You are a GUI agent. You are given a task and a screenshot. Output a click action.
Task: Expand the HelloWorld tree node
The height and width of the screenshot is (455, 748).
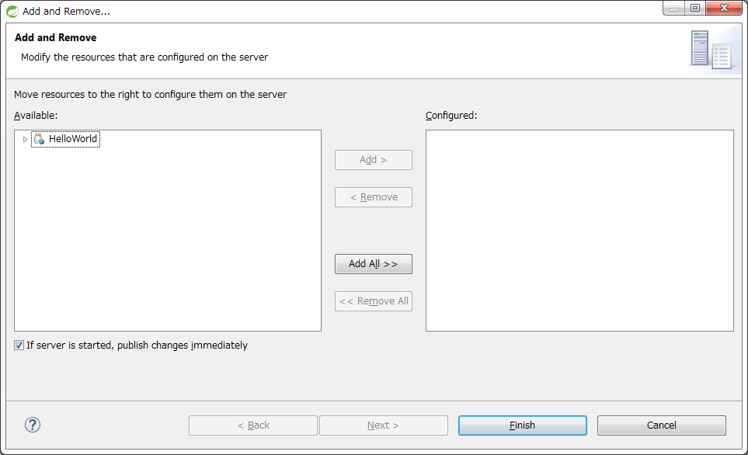(x=25, y=139)
